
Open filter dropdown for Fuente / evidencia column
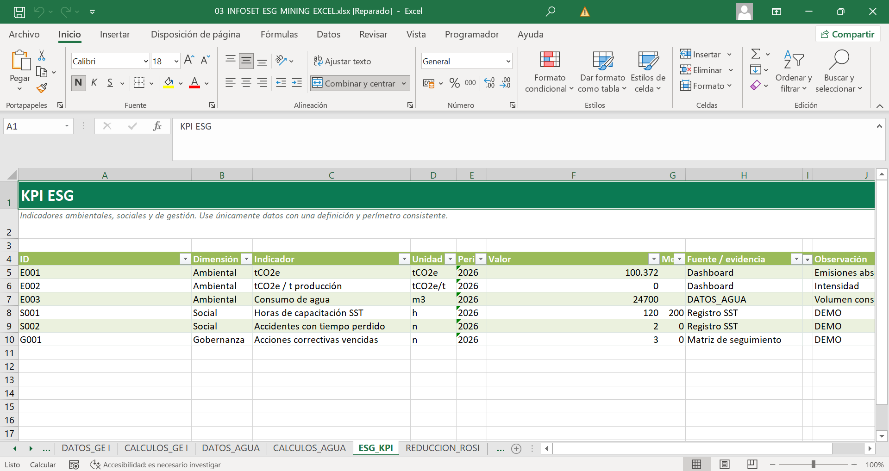click(796, 259)
